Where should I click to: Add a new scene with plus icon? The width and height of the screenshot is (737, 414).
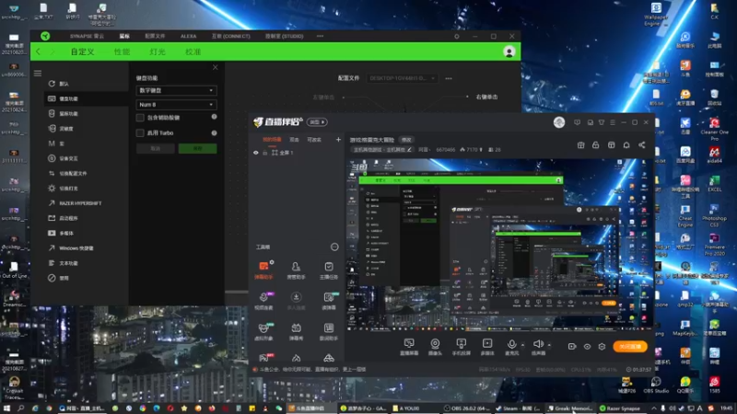(338, 140)
